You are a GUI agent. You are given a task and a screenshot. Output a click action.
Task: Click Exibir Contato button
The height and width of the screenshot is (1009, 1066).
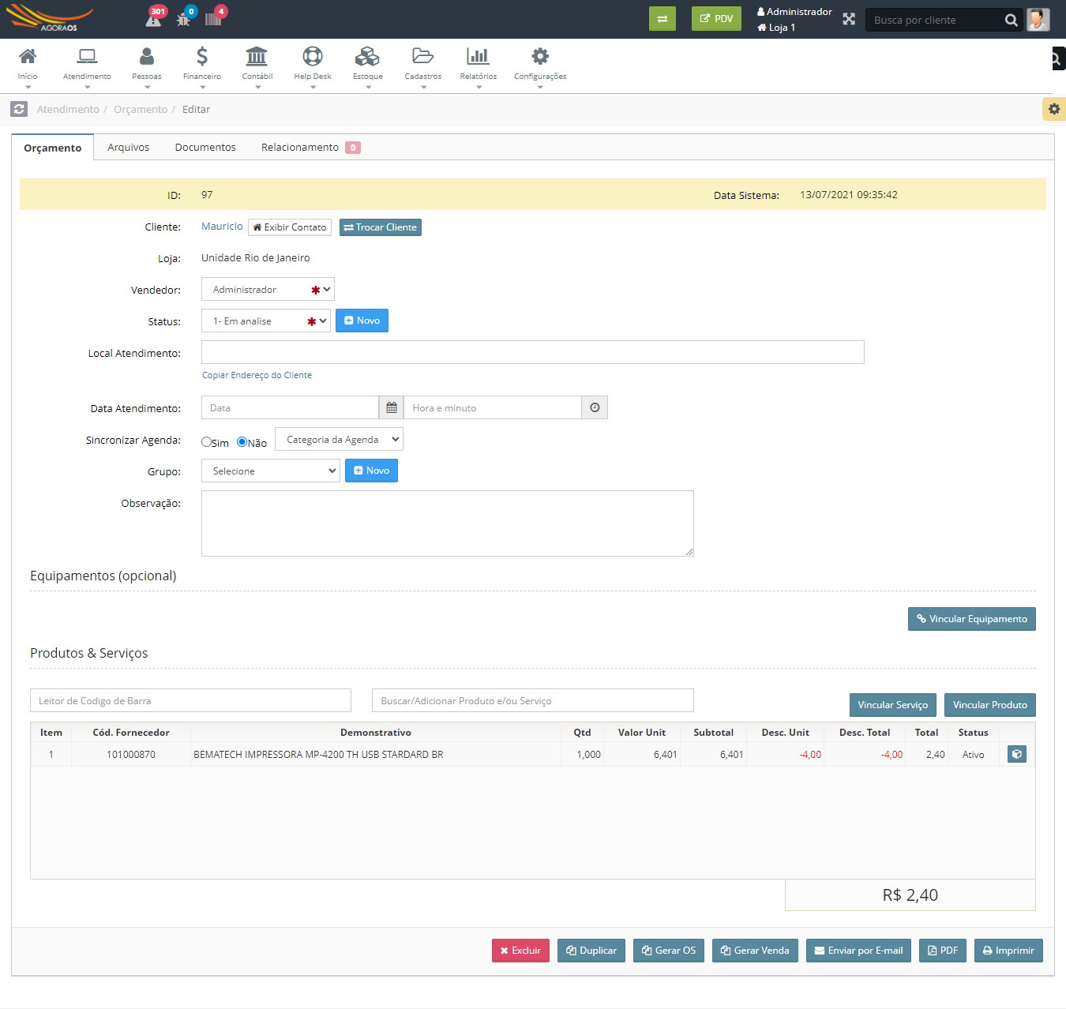tap(290, 227)
